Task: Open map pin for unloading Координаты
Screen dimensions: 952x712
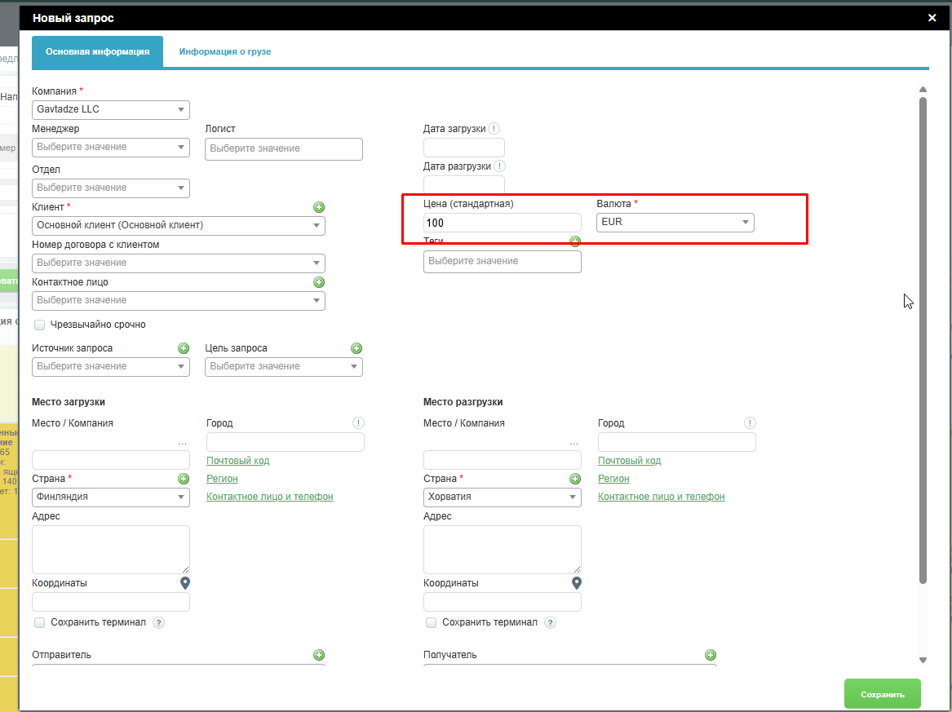Action: [577, 583]
